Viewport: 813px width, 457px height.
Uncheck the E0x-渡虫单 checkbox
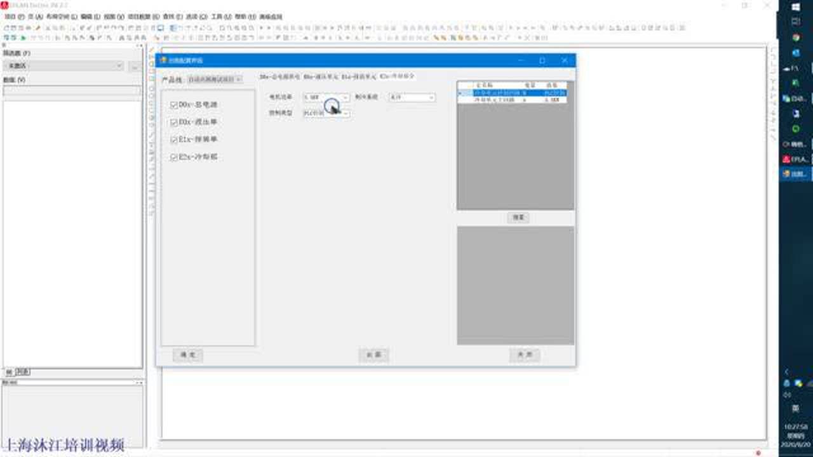[x=173, y=122]
